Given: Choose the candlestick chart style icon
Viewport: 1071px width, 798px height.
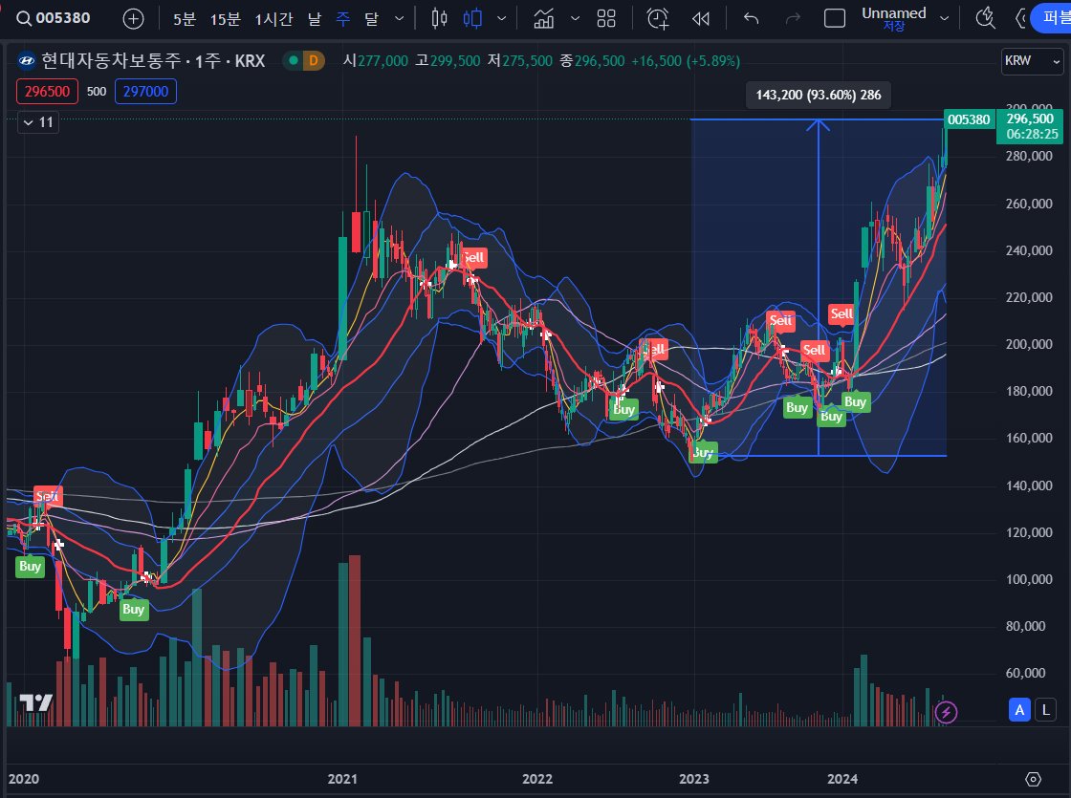Looking at the screenshot, I should 472,18.
